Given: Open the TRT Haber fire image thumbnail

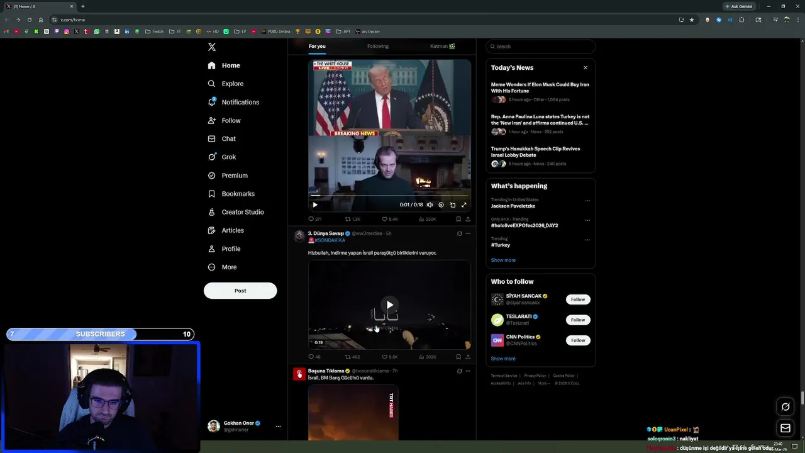Looking at the screenshot, I should pyautogui.click(x=353, y=413).
